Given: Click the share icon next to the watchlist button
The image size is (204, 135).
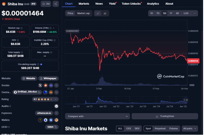Looking at the screenshot, I should (55, 4).
